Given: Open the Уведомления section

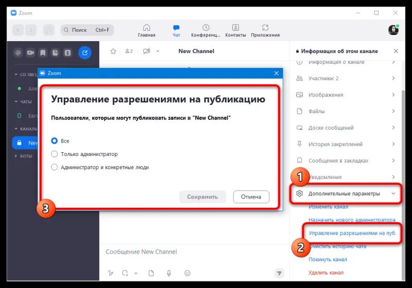Looking at the screenshot, I should (x=346, y=177).
